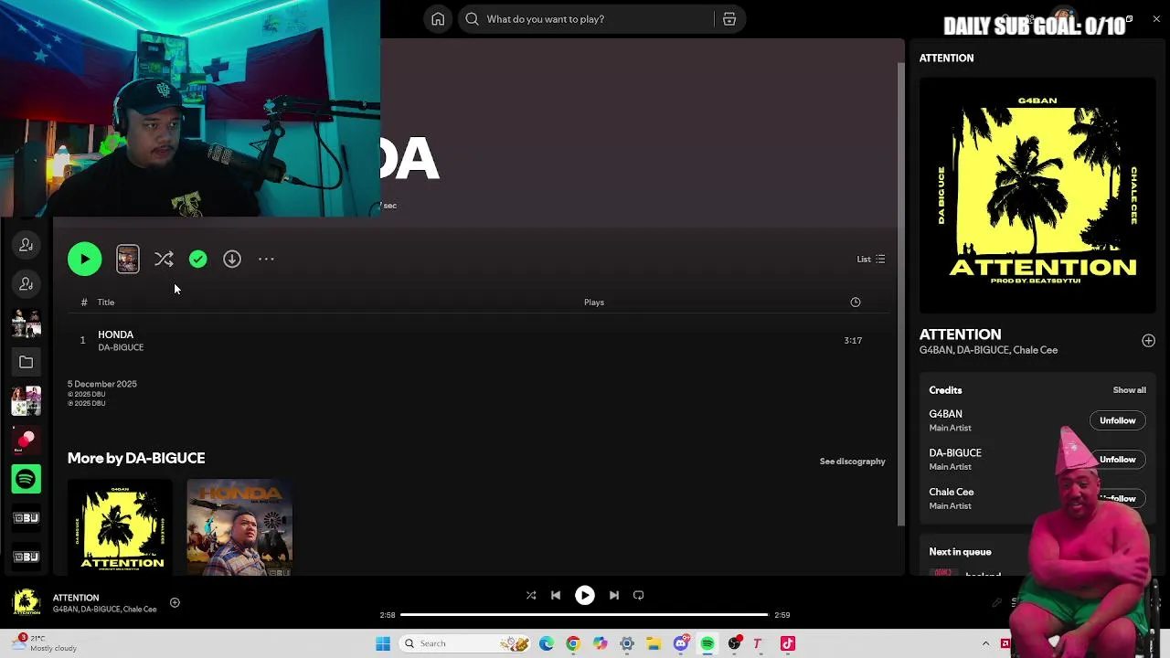Enable shuffle for the HONDA album

pyautogui.click(x=164, y=260)
